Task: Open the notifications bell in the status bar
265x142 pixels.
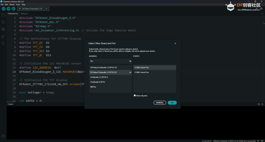Action: click(x=258, y=141)
